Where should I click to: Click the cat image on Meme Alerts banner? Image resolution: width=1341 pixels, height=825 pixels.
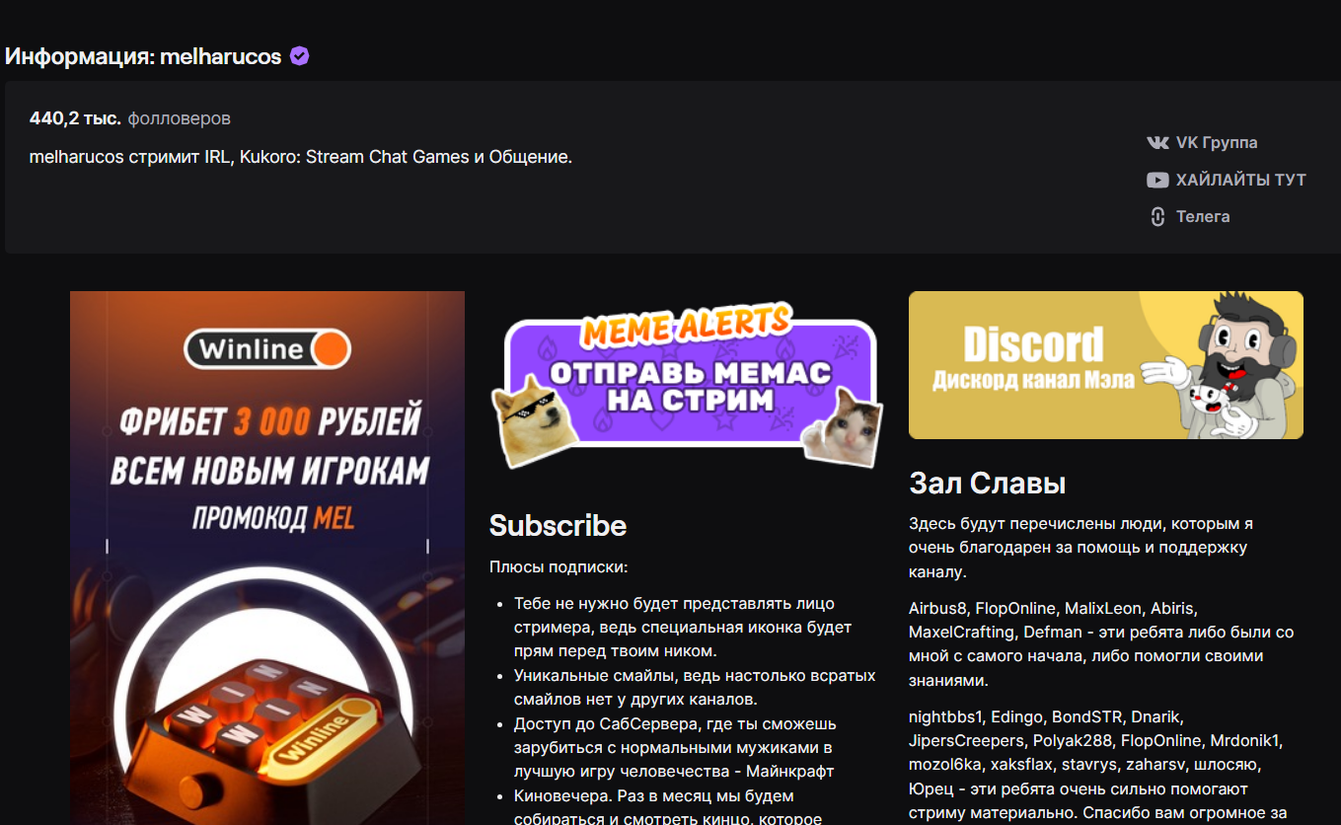[x=840, y=426]
